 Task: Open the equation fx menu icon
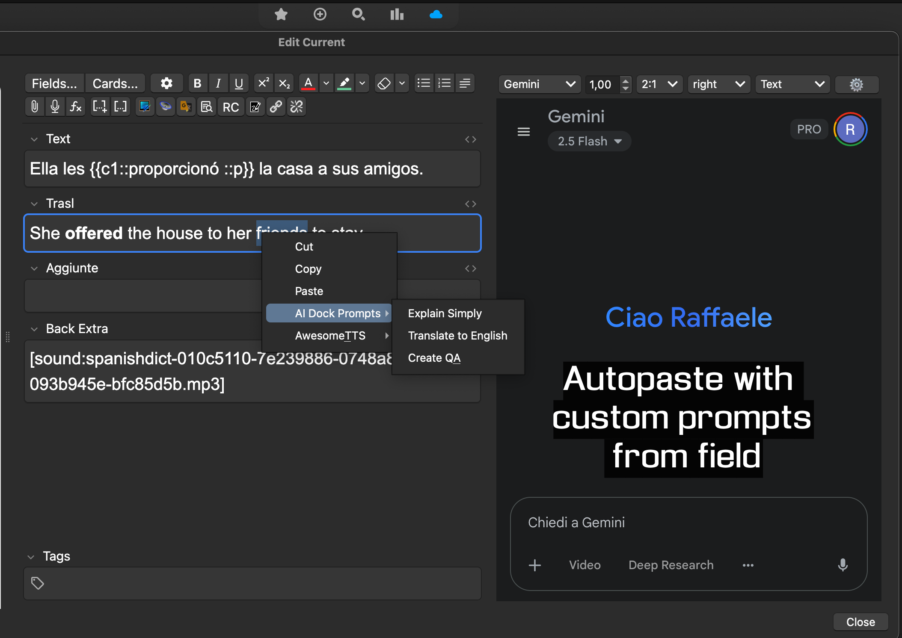coord(76,106)
